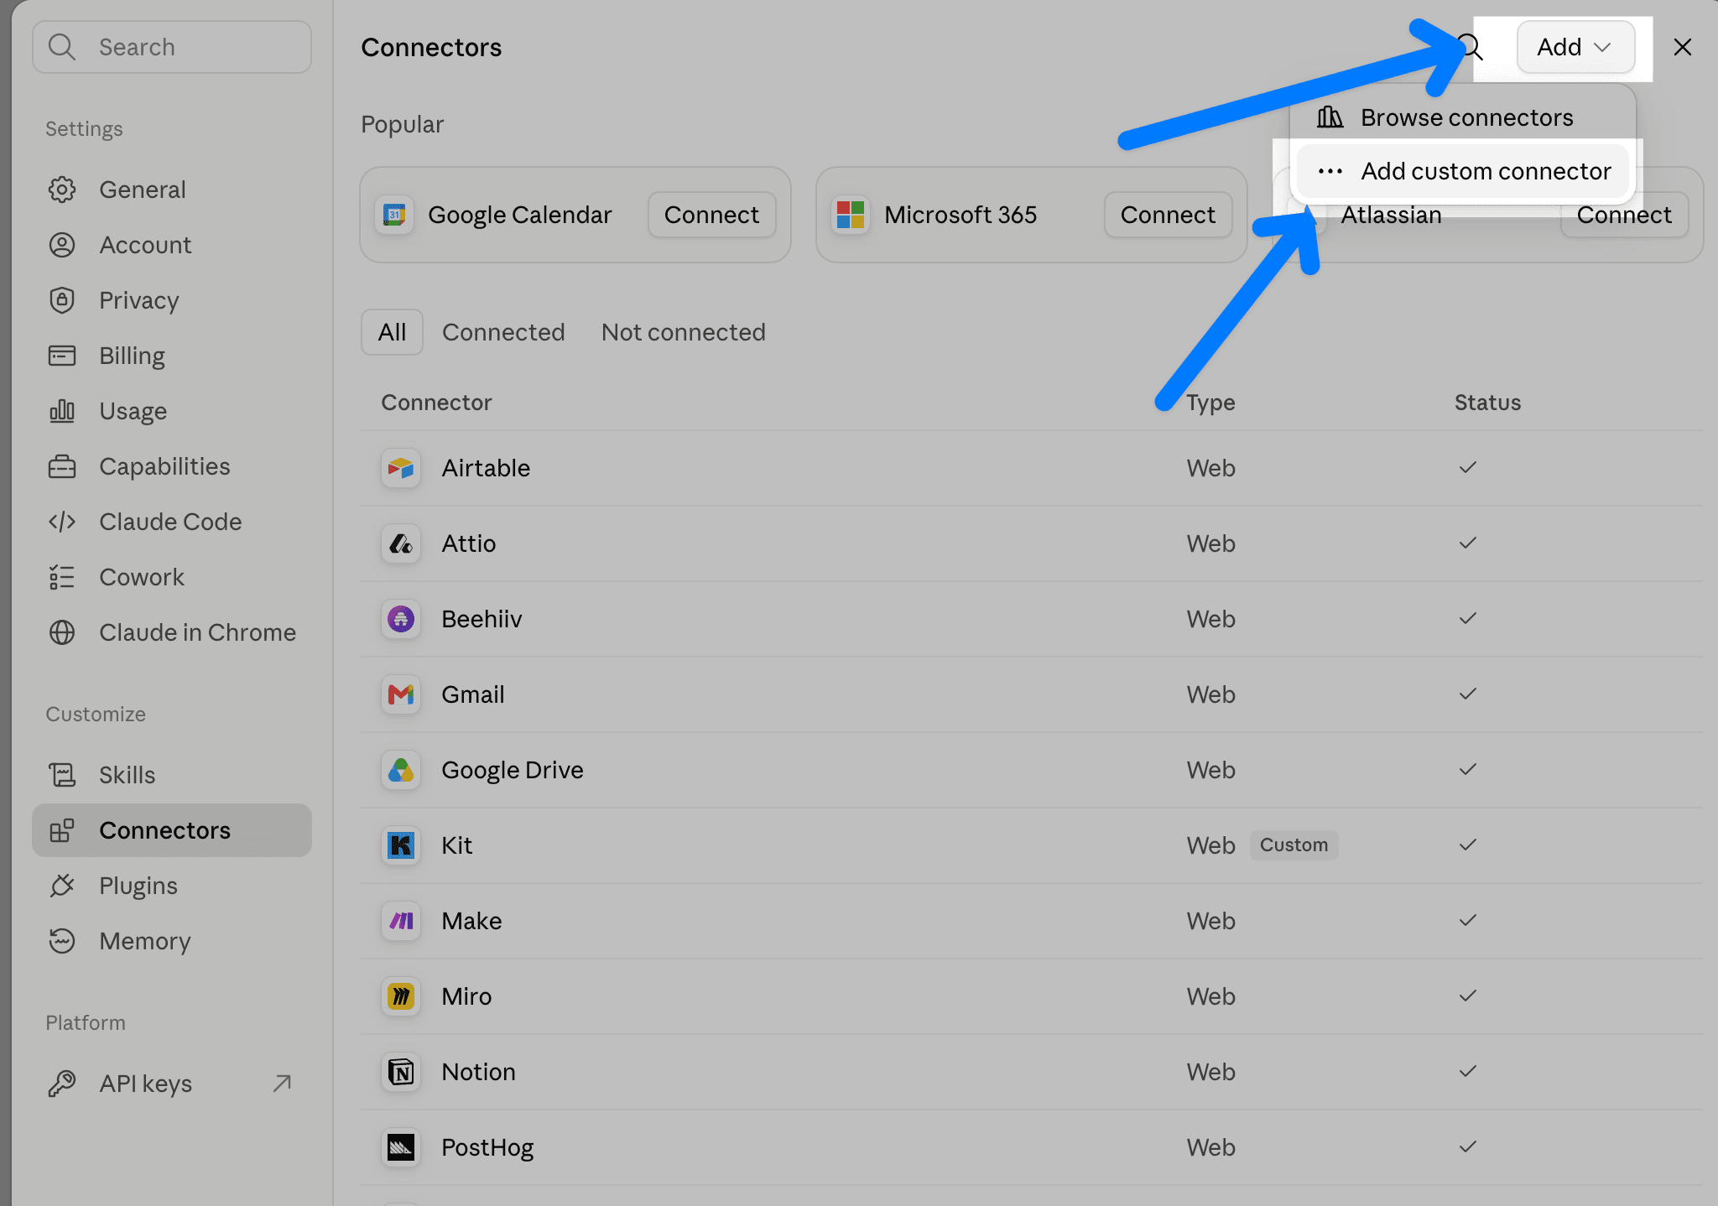Click the Custom badge on Kit row
This screenshot has height=1206, width=1718.
[1294, 845]
